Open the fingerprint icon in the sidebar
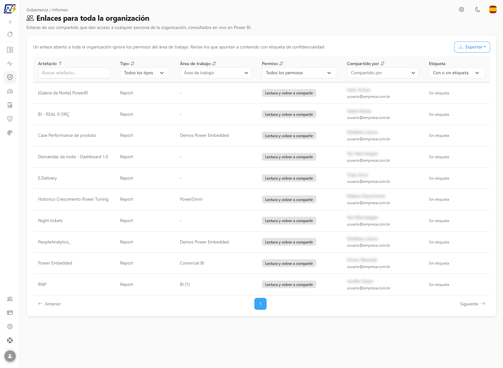Viewport: 503px width, 368px height. coord(10,133)
